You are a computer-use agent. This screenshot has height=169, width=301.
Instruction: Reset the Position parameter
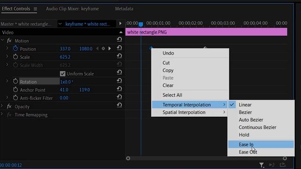(119, 48)
